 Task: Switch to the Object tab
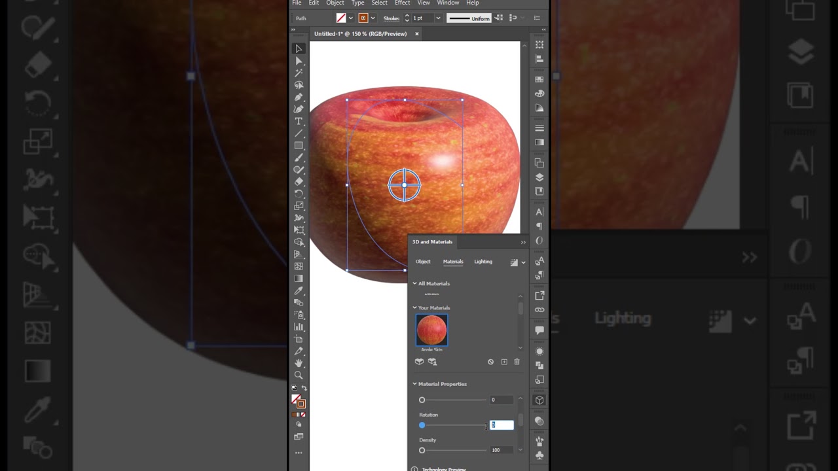(423, 262)
